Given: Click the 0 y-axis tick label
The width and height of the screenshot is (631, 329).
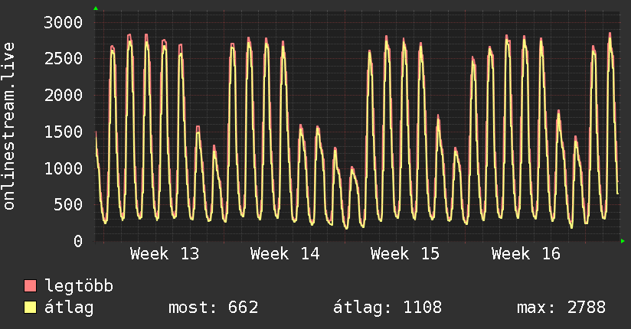Looking at the screenshot, I should (78, 241).
